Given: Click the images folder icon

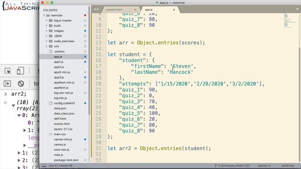Looking at the screenshot, I should [x=51, y=31].
